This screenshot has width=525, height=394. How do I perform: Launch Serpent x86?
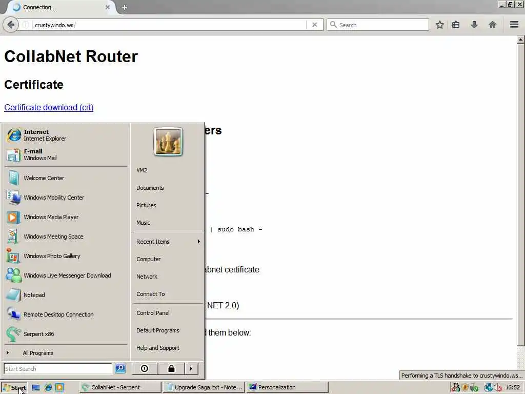[66, 333]
